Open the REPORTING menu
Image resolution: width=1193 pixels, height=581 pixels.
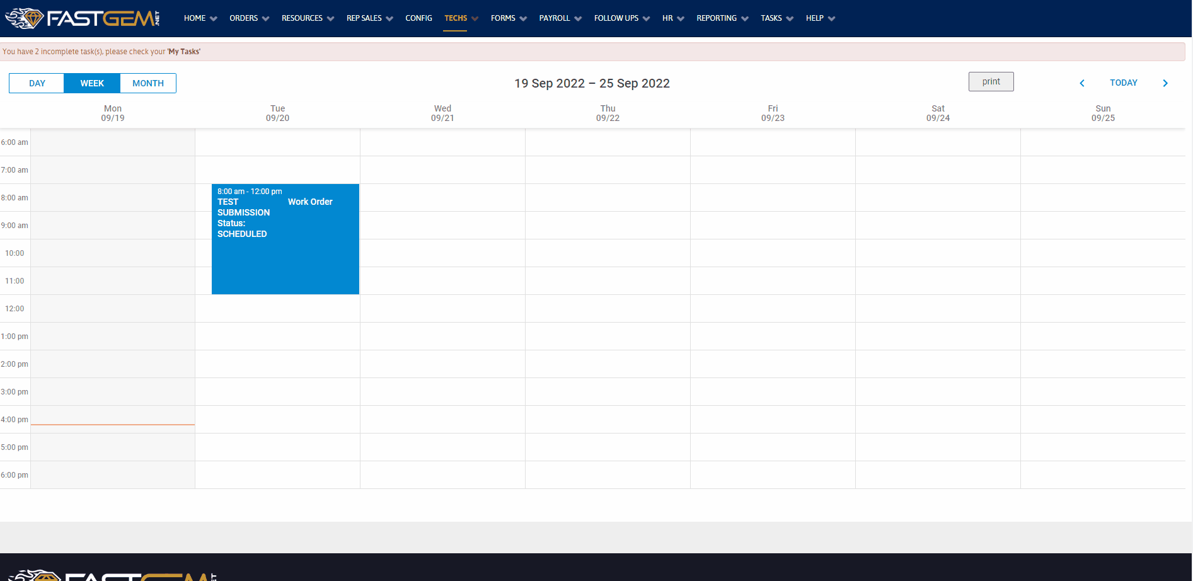coord(717,18)
